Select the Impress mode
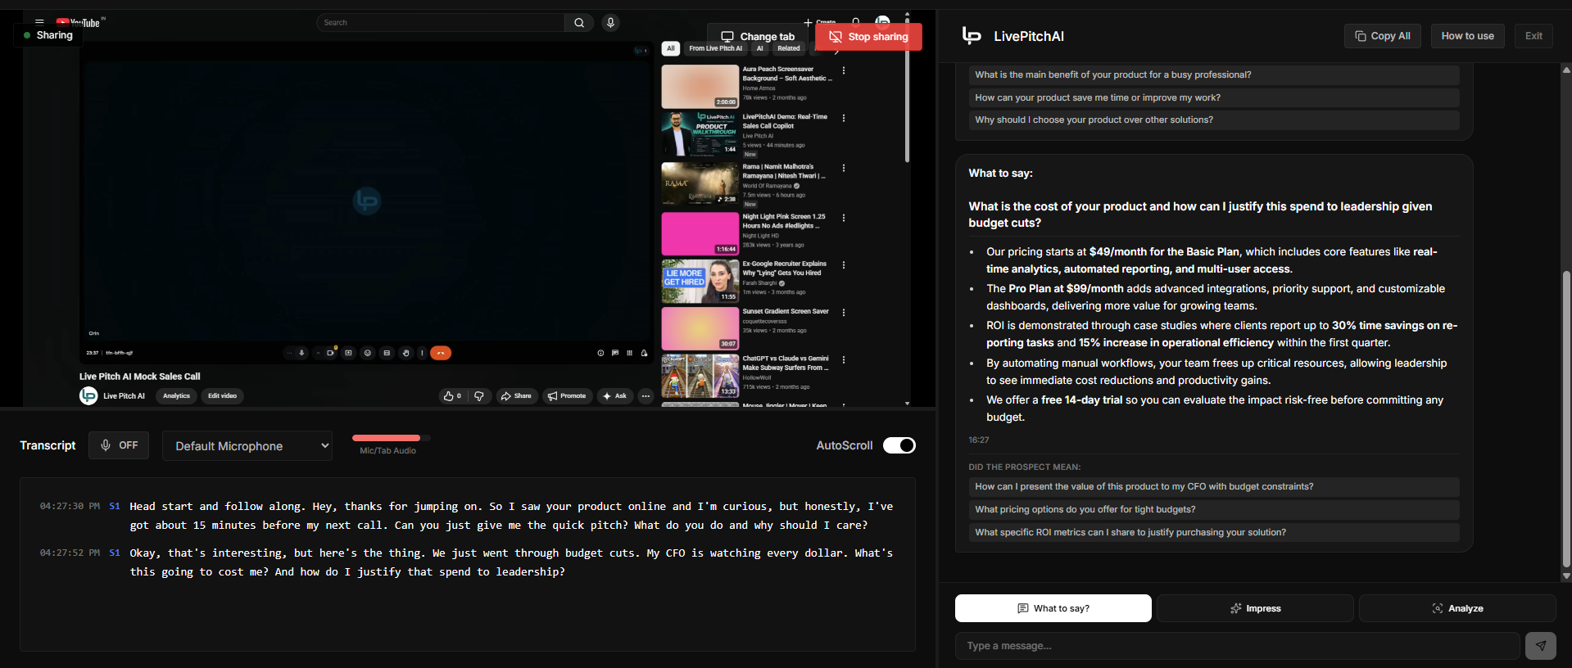 [x=1255, y=608]
